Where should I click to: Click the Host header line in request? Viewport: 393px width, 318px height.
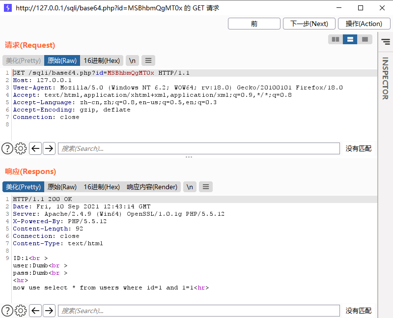42,80
